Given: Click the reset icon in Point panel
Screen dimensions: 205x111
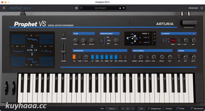Looking at the screenshot, I should click(155, 41).
